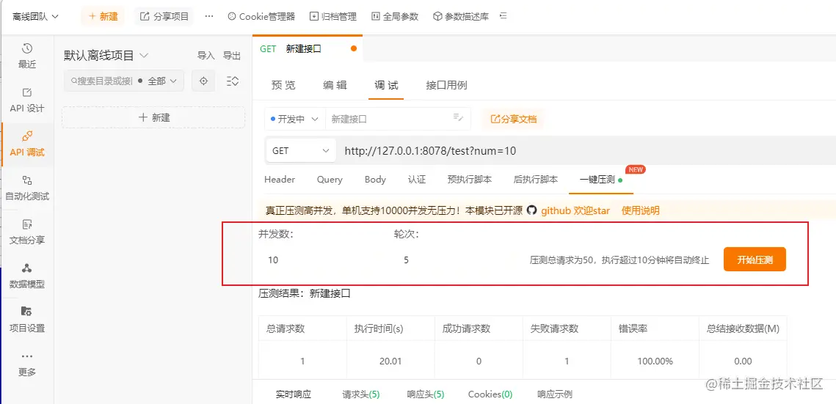Click the dashed 新建 button in directory panel
The height and width of the screenshot is (404, 836).
pos(153,117)
